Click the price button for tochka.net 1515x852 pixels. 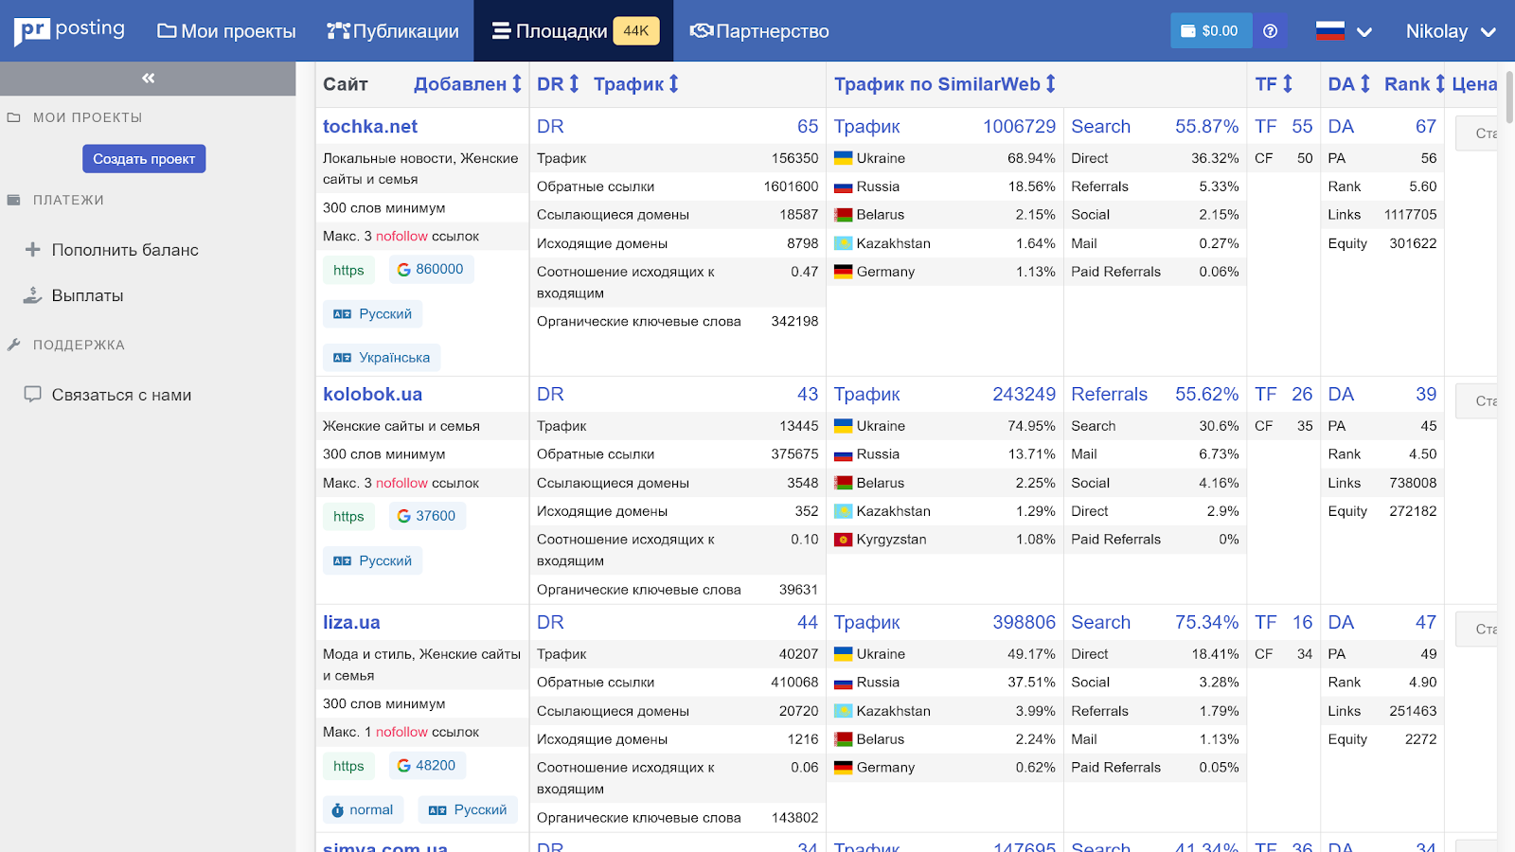click(x=1476, y=133)
